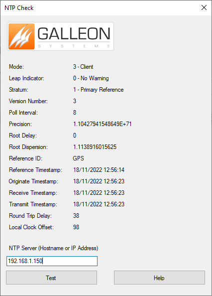
Task: Select the Mode value '3 - Client'
Action: pos(83,67)
